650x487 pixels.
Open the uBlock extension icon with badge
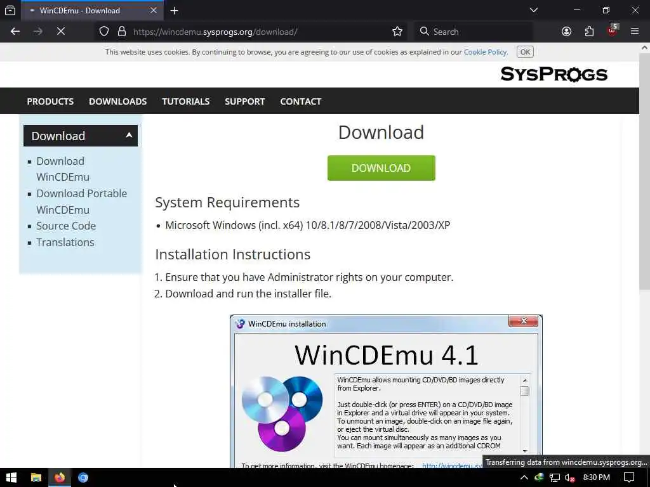click(613, 30)
